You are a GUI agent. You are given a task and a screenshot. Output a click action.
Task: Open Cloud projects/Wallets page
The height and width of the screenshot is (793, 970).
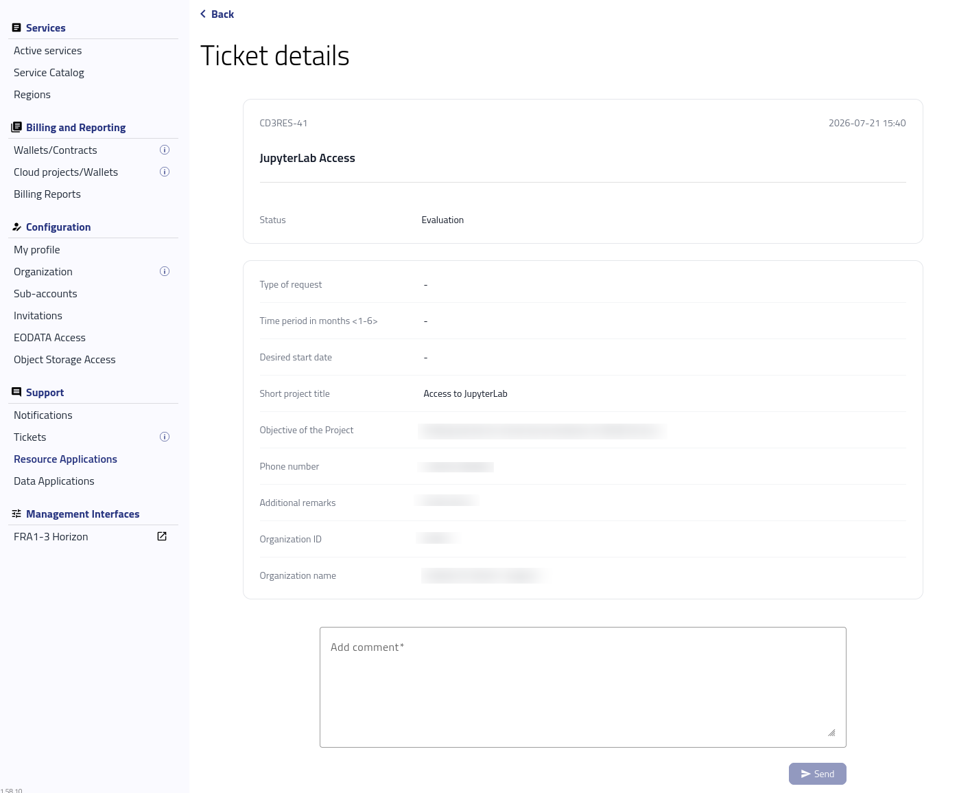click(x=66, y=172)
